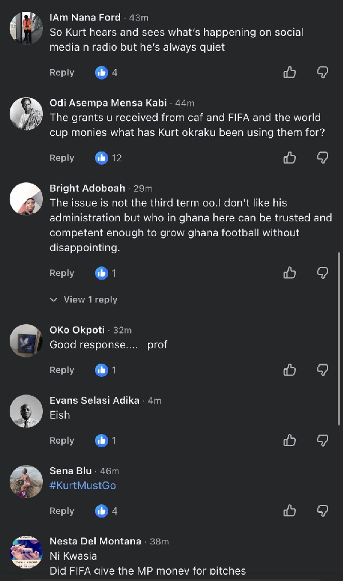Like IAm Nana Ford's comment with thumbs up
Viewport: 343px width, 581px height.
tap(290, 72)
